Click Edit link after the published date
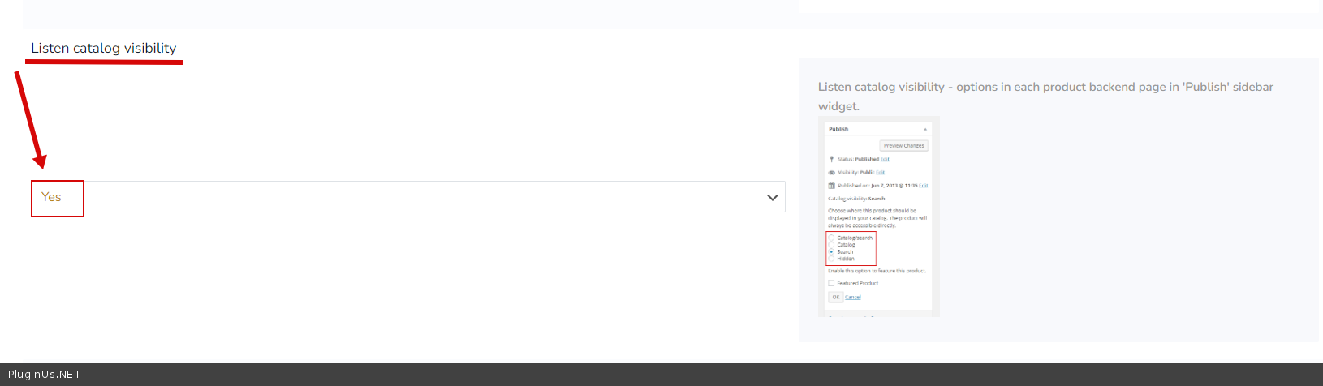Image resolution: width=1323 pixels, height=386 pixels. point(924,186)
